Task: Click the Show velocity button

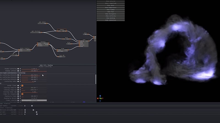Action: (x=111, y=1)
